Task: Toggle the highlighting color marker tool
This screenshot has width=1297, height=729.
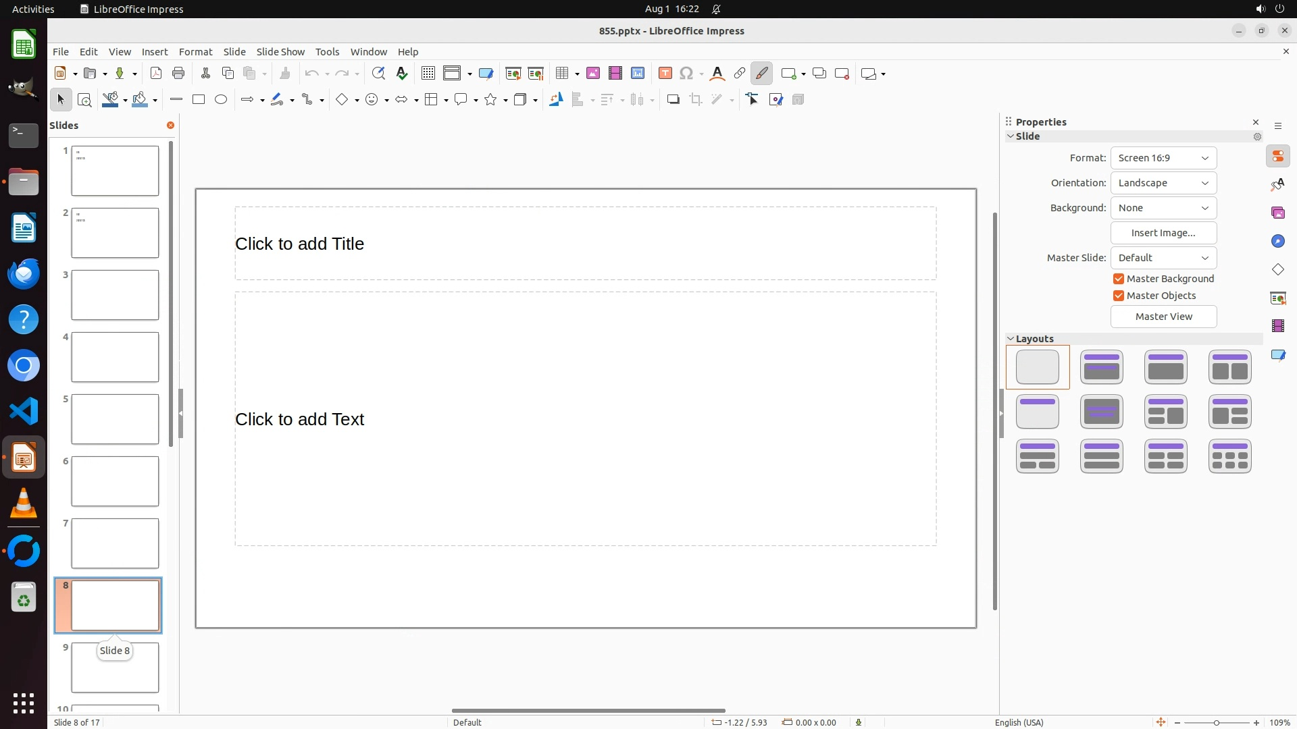Action: 761,74
